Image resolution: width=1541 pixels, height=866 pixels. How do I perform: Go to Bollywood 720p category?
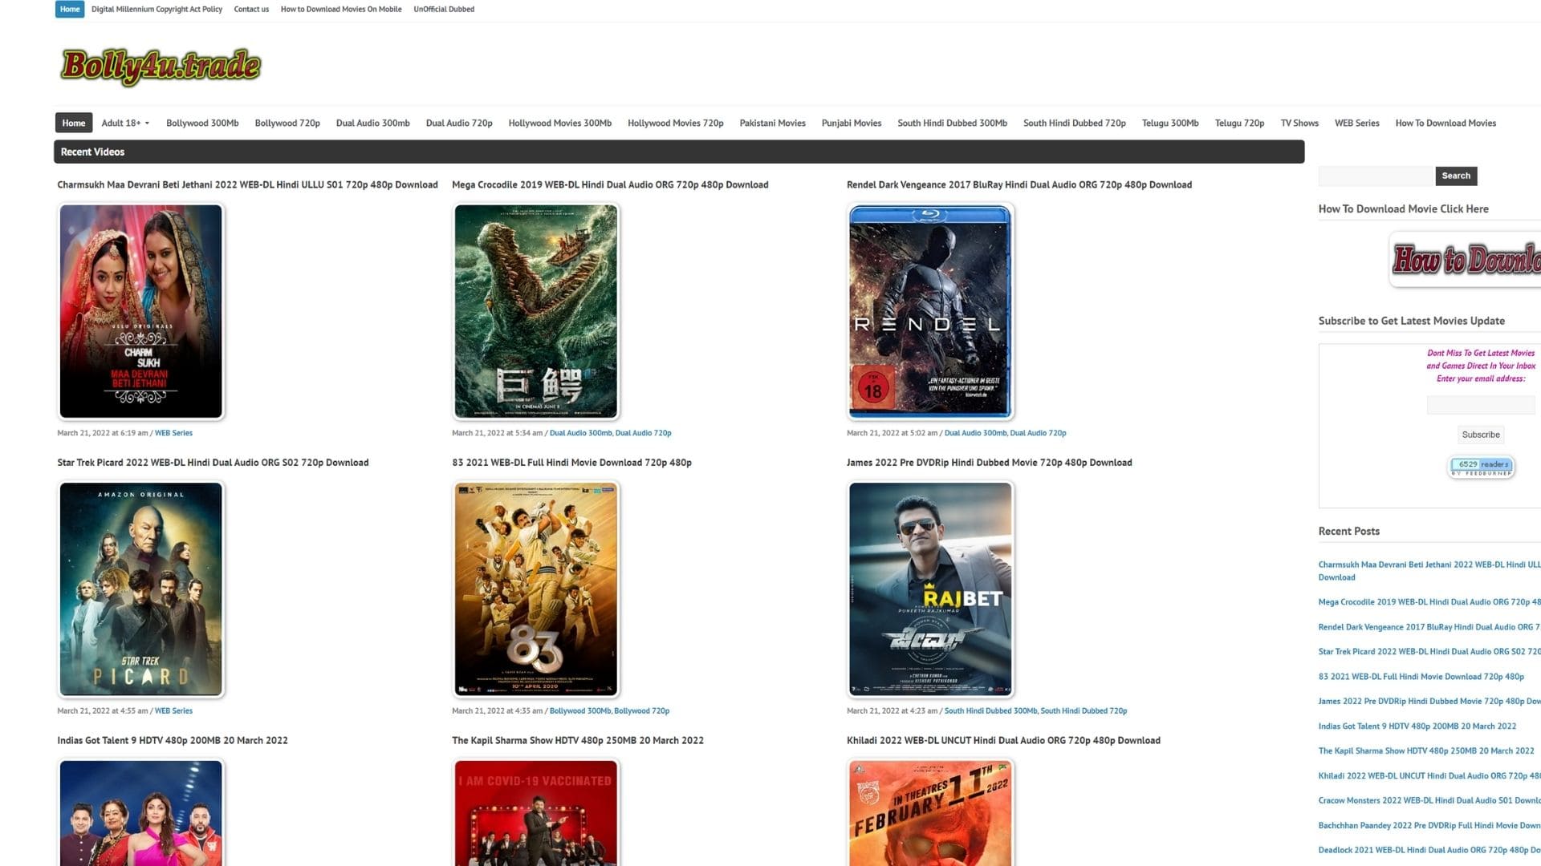pyautogui.click(x=287, y=123)
